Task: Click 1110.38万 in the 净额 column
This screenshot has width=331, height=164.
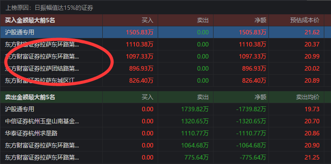Action: click(253, 44)
